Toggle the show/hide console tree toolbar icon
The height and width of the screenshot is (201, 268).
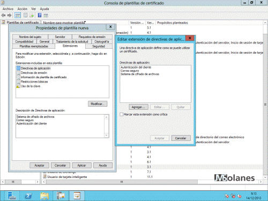click(x=18, y=16)
